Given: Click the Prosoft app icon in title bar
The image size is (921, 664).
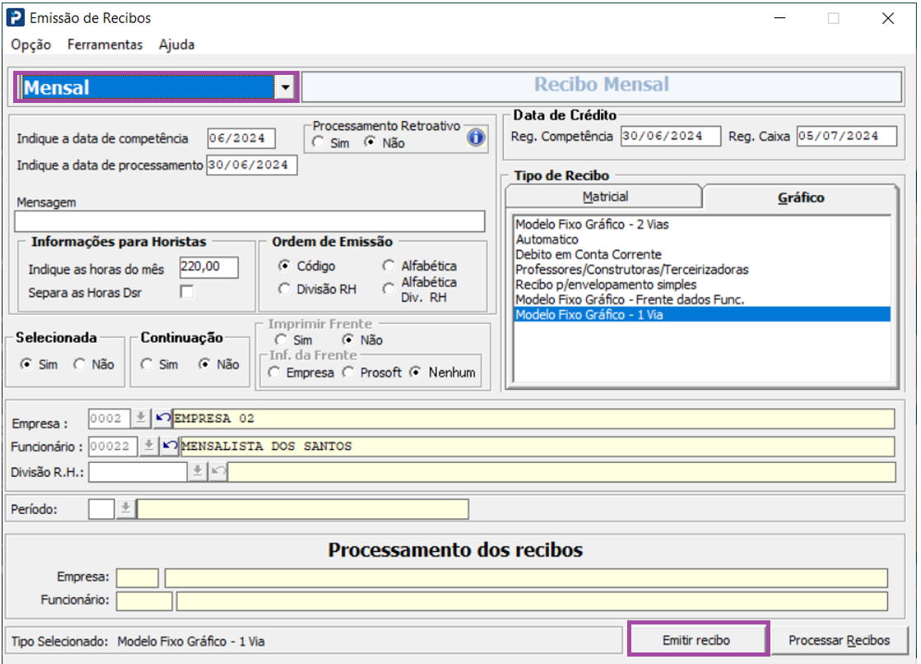Looking at the screenshot, I should [x=16, y=17].
